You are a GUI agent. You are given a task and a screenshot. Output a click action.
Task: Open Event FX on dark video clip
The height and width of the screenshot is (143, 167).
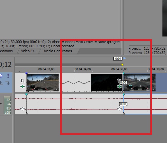coord(120,86)
